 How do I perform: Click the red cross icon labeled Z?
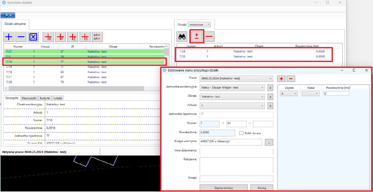point(73,37)
